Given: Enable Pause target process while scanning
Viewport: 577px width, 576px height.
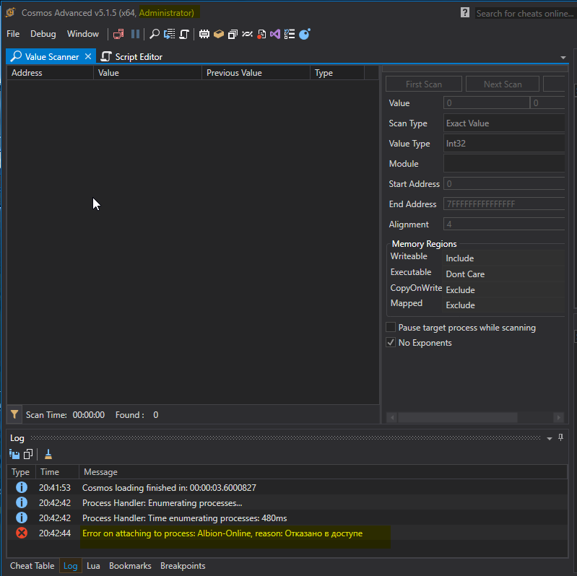Looking at the screenshot, I should [x=391, y=327].
